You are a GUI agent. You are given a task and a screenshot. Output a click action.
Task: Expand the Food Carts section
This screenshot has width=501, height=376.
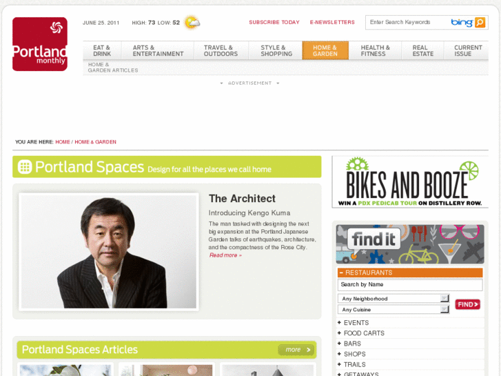pos(360,333)
